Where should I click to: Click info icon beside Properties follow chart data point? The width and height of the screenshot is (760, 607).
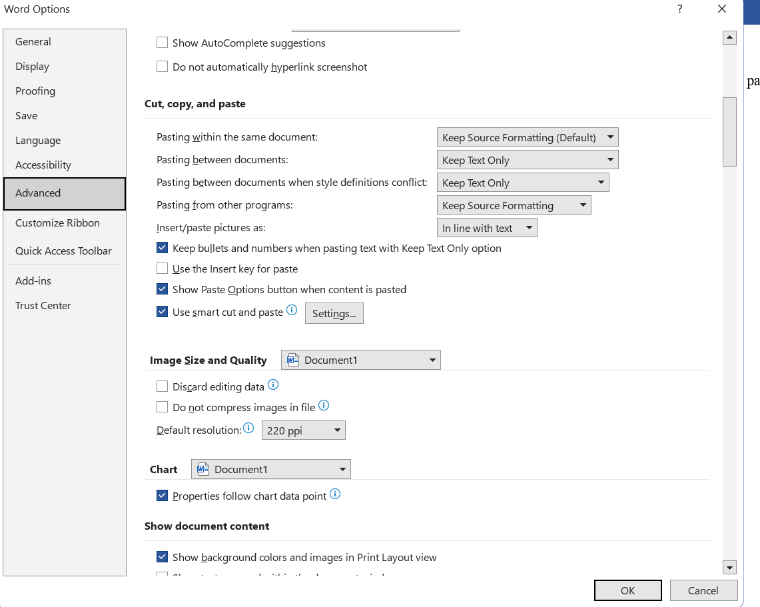(x=335, y=494)
